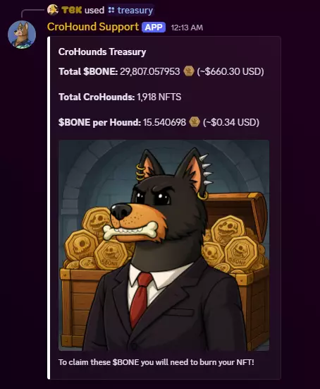Image resolution: width=320 pixels, height=389 pixels.
Task: Click the CroHound Support username
Action: [x=93, y=27]
